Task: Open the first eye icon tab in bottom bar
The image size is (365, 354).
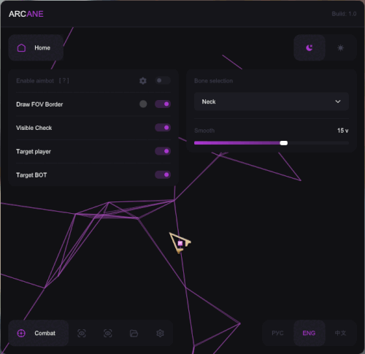Action: click(82, 333)
